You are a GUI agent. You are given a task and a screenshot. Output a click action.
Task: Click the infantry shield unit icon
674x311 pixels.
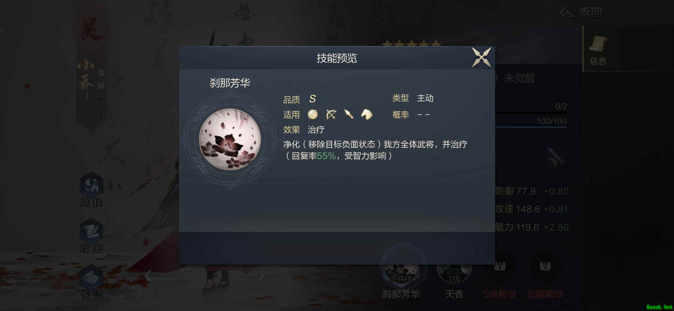point(313,114)
